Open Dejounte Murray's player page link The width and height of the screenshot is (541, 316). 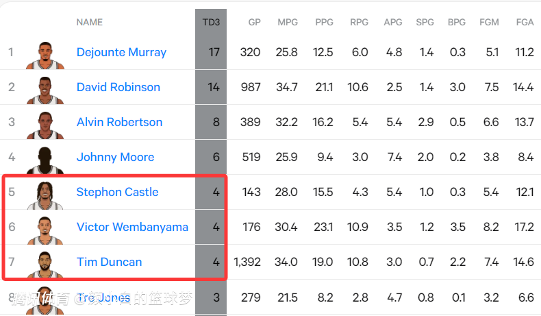pyautogui.click(x=121, y=52)
